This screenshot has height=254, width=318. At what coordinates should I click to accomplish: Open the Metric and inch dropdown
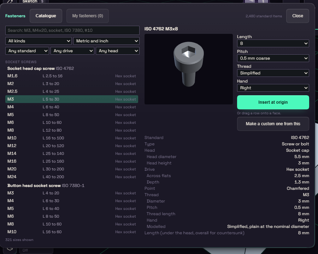pos(106,41)
